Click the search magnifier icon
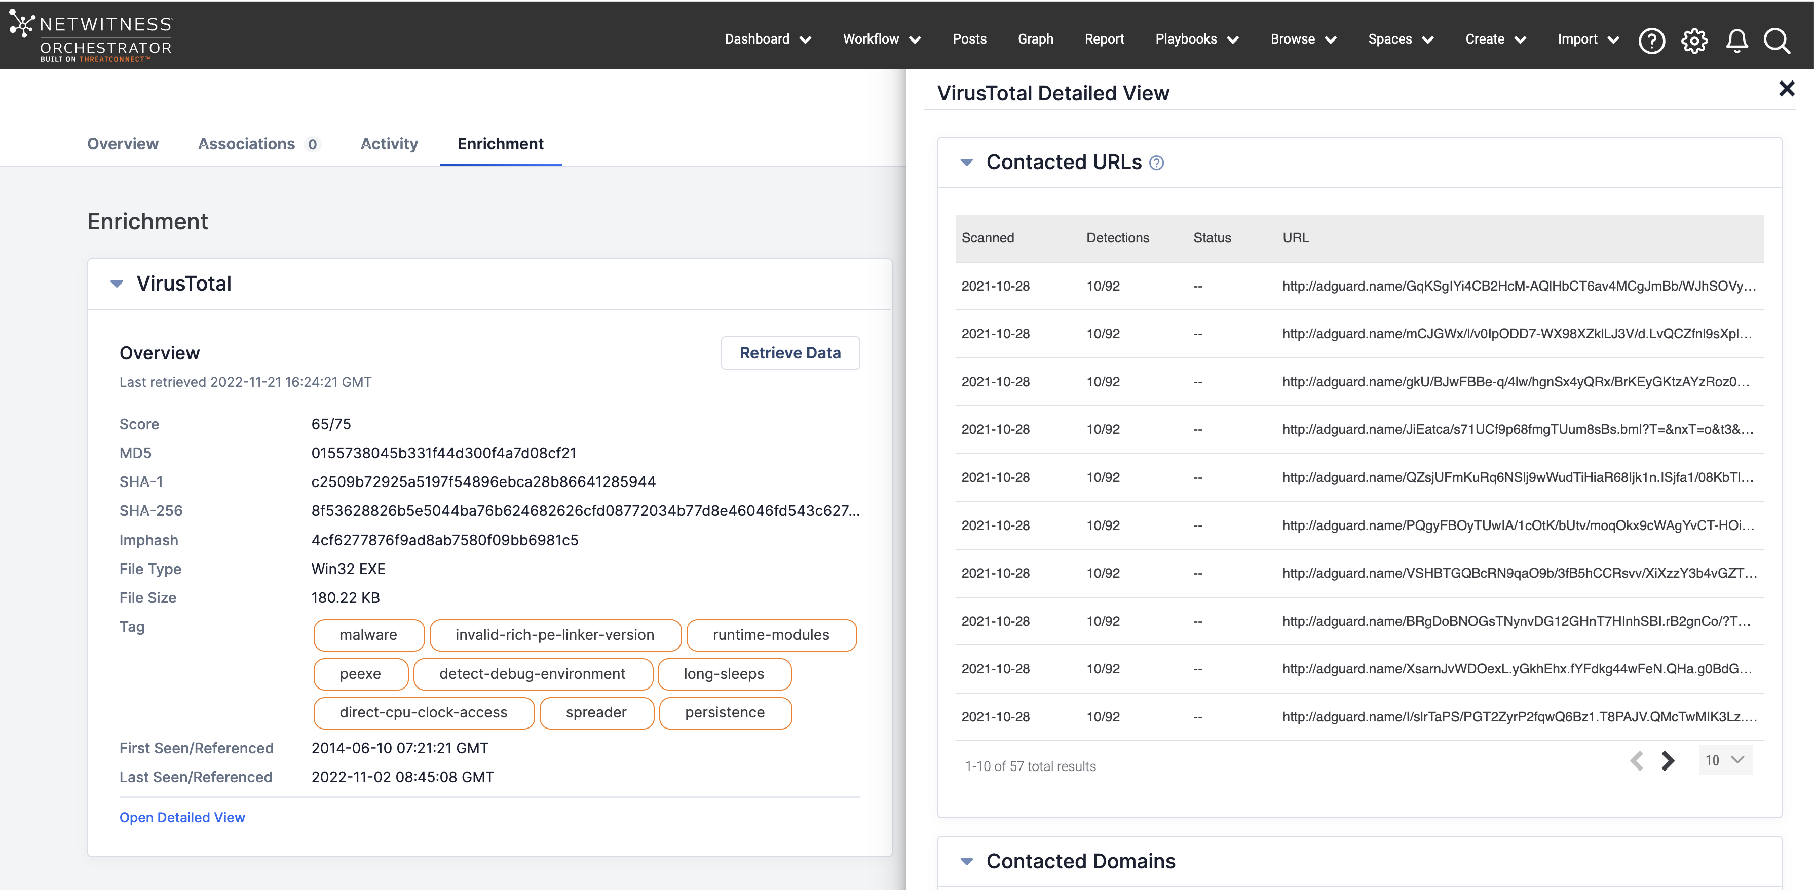The image size is (1814, 890). tap(1777, 40)
